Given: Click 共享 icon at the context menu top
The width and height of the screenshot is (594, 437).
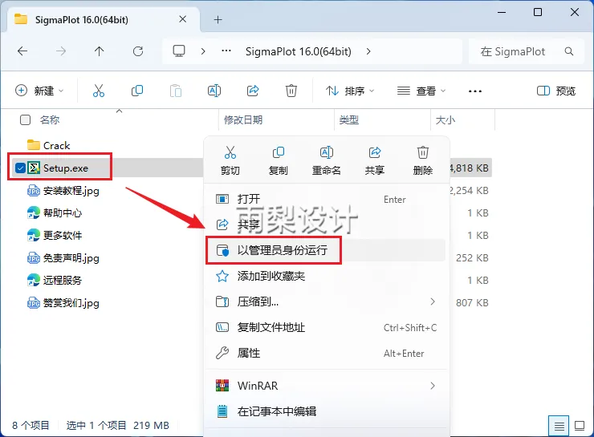Looking at the screenshot, I should 375,161.
